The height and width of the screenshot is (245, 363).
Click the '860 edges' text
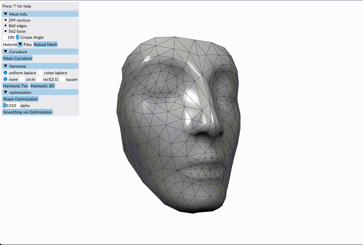tap(18, 26)
